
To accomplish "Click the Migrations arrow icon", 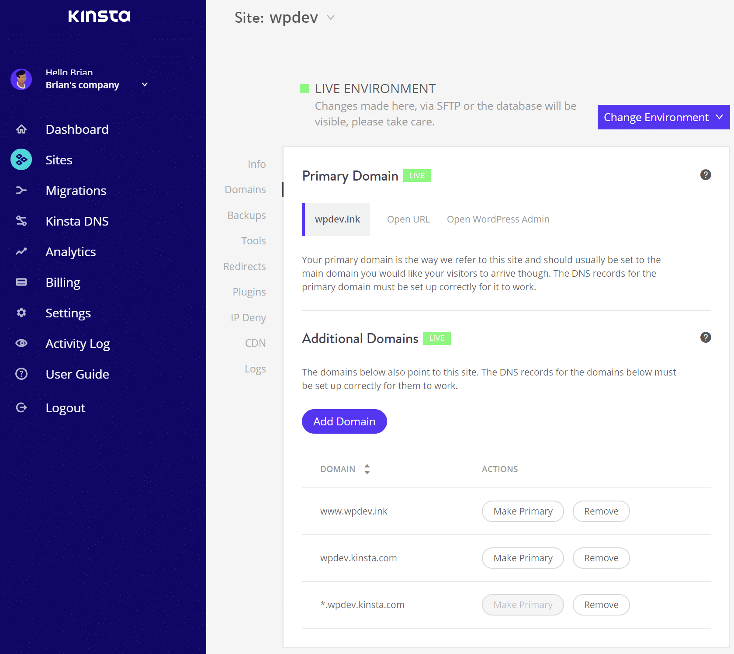I will [x=21, y=190].
